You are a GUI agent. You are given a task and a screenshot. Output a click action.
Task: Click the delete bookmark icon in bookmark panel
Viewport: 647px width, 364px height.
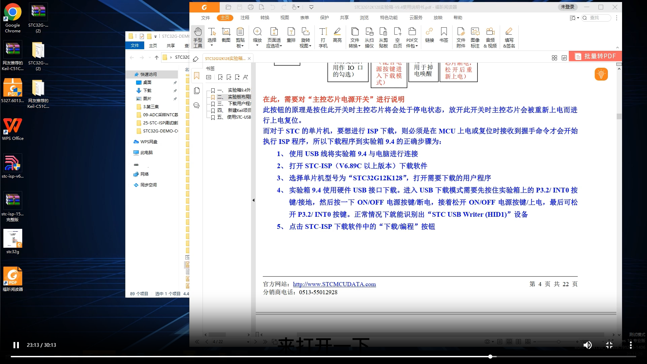click(x=220, y=77)
